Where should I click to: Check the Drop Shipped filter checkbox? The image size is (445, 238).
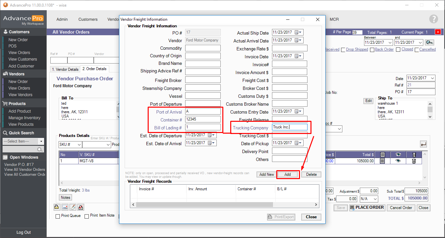(343, 50)
